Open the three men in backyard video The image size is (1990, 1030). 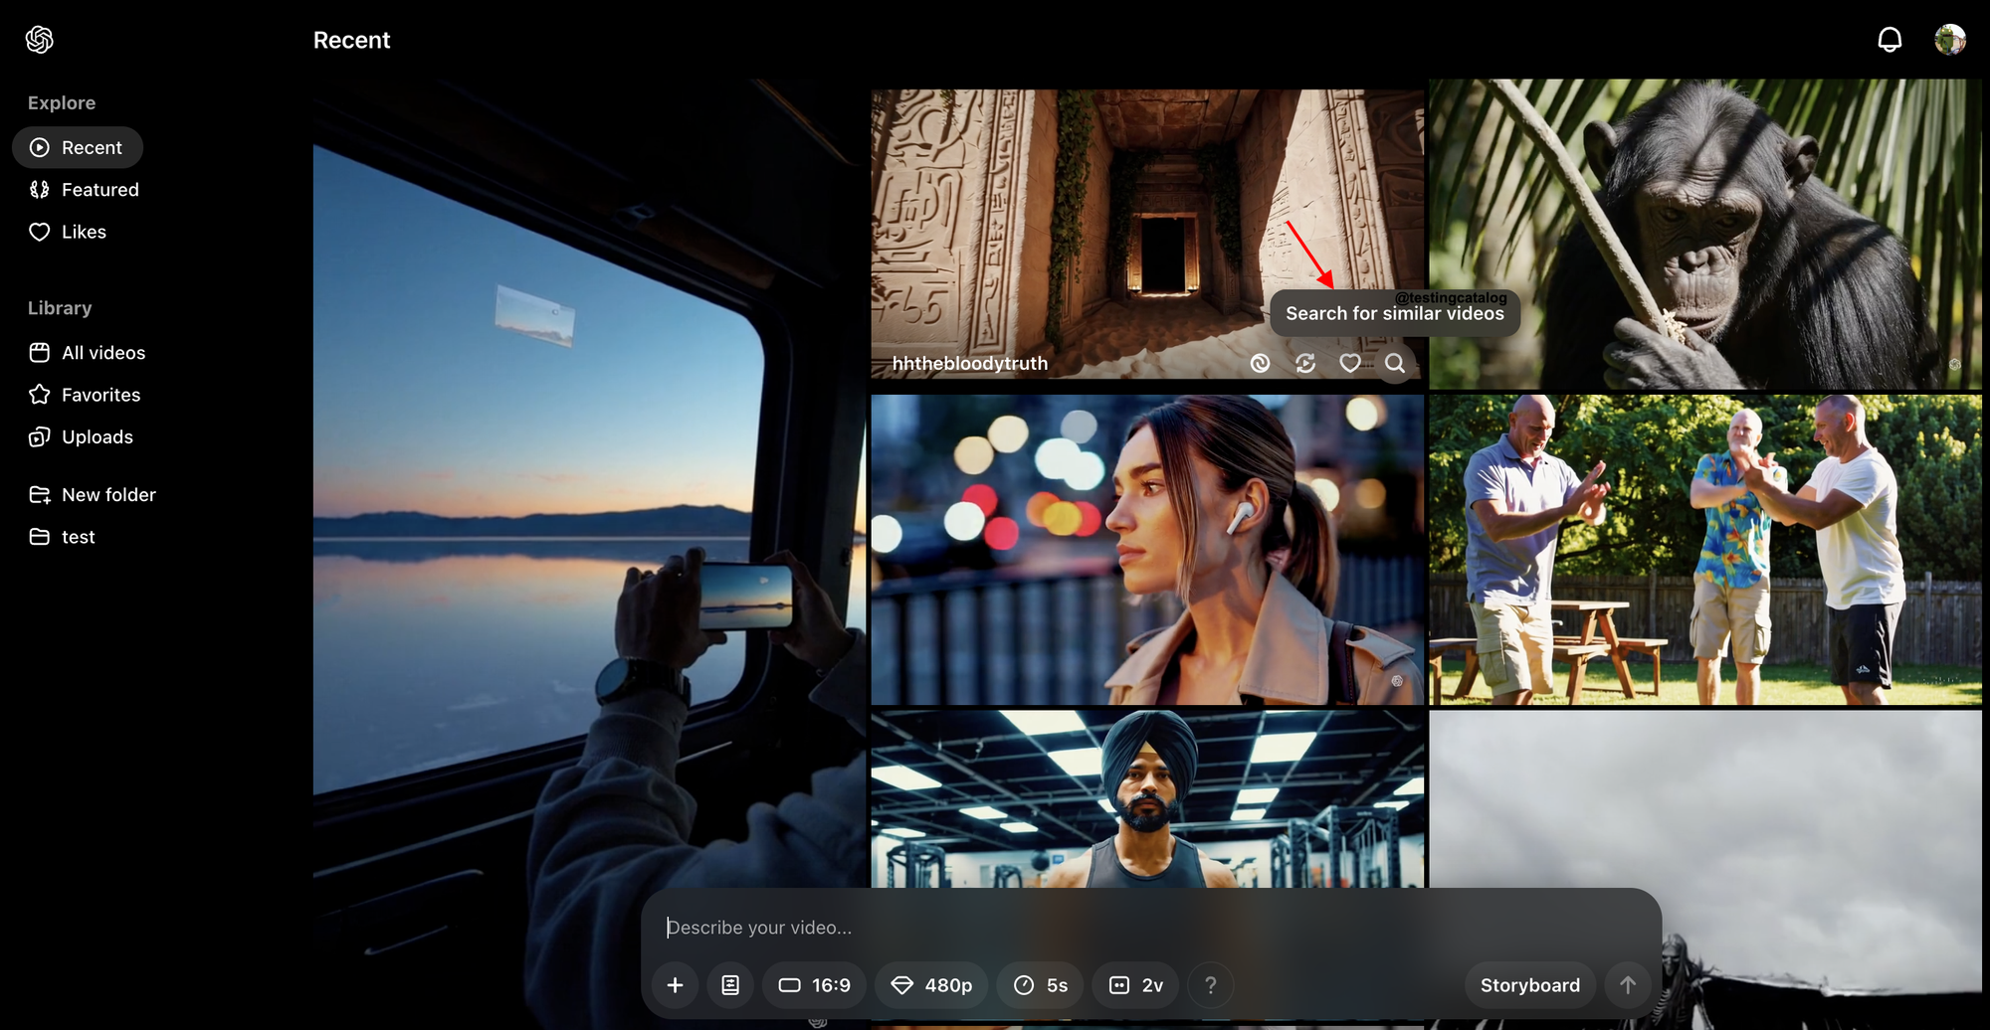(x=1705, y=550)
